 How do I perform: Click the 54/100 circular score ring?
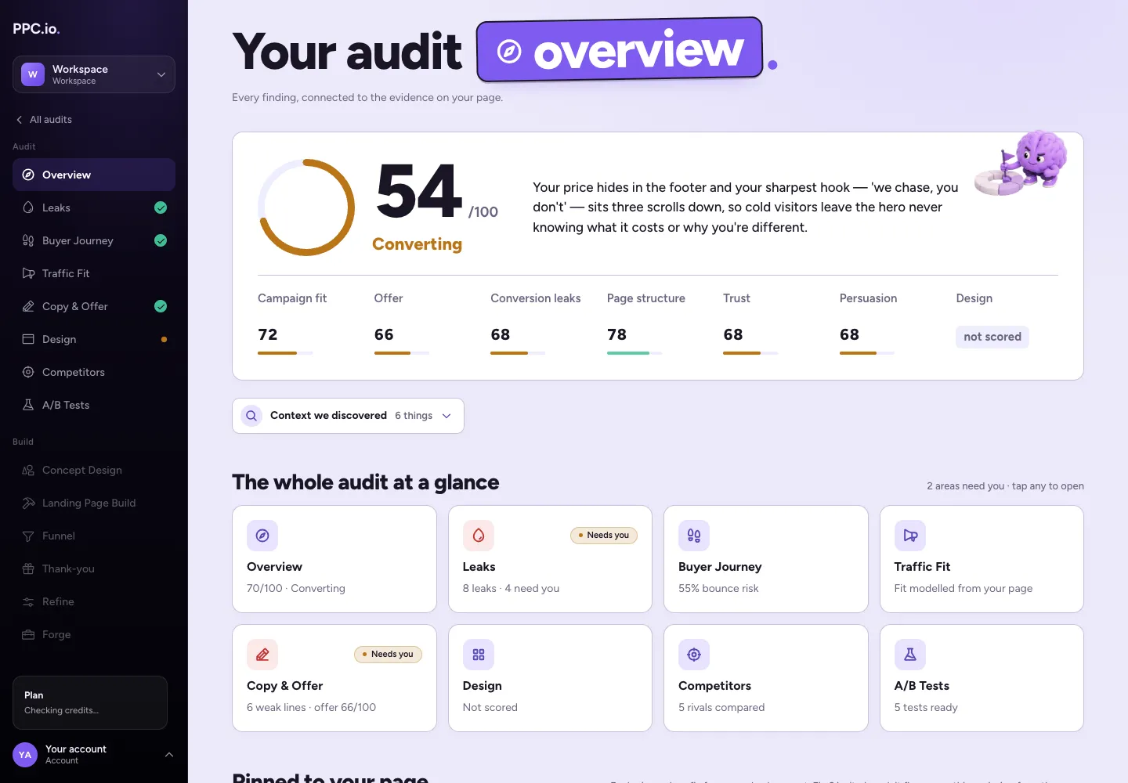coord(306,207)
